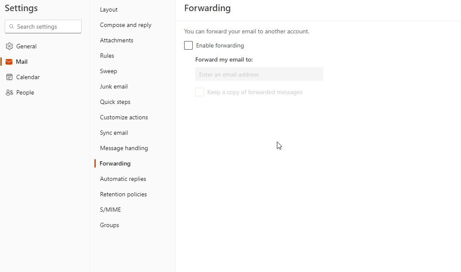Open Junk email settings
Screen dimensions: 461x272
pos(114,86)
